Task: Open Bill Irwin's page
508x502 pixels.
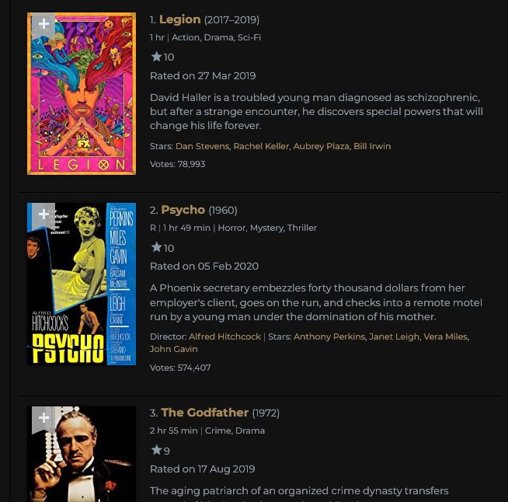Action: (x=372, y=146)
